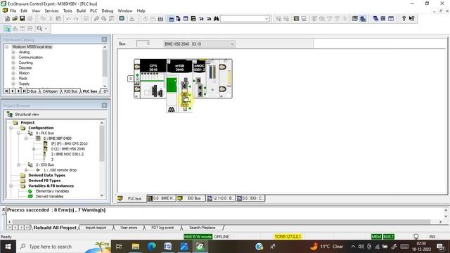Click the What's This pointer help icon
The image size is (450, 253).
click(x=411, y=19)
